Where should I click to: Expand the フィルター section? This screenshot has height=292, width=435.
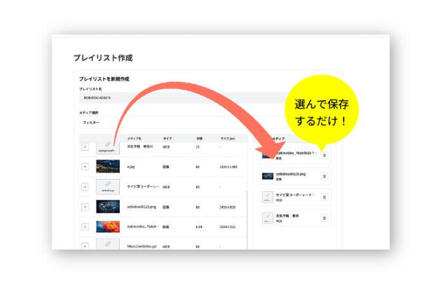click(x=183, y=122)
